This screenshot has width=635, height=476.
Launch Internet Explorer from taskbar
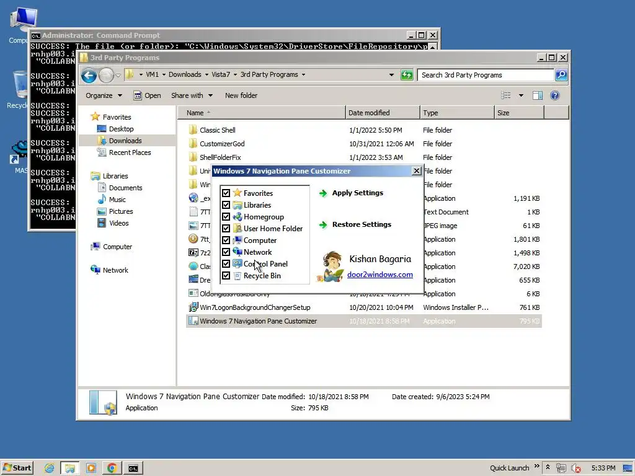click(x=50, y=469)
